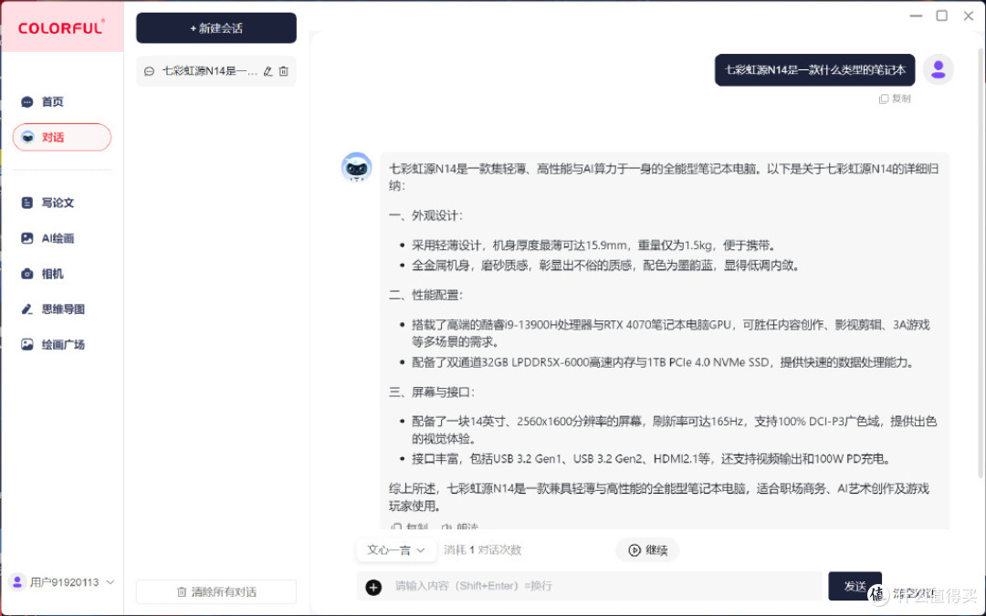
Task: Click the heading 三、屏幕与接口
Action: (432, 392)
